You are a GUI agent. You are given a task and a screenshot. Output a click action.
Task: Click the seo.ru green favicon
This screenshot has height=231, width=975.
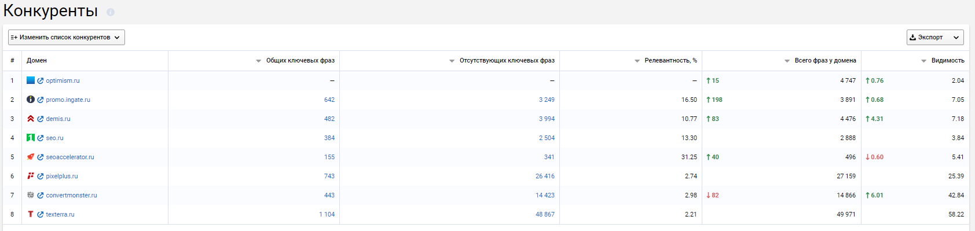tap(31, 138)
